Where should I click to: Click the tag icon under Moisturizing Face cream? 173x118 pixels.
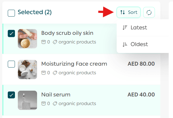(x=55, y=73)
